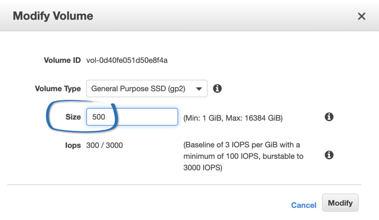Select General Purpose SSD (gp2) combo box
The image size is (379, 220).
(147, 88)
